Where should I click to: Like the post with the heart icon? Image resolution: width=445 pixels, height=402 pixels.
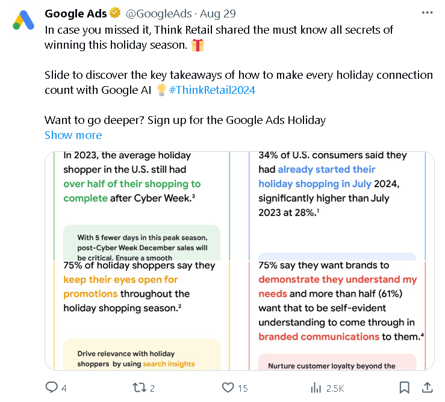(228, 388)
